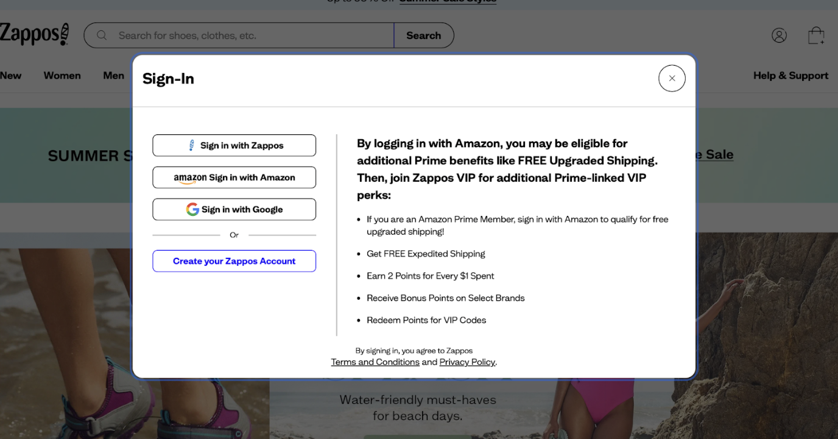Choose Sign in with Amazon
Viewport: 838px width, 439px height.
click(234, 178)
